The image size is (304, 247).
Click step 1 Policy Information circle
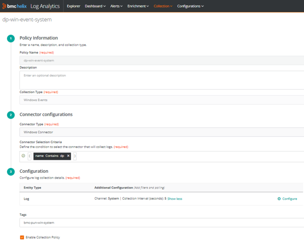click(x=11, y=38)
